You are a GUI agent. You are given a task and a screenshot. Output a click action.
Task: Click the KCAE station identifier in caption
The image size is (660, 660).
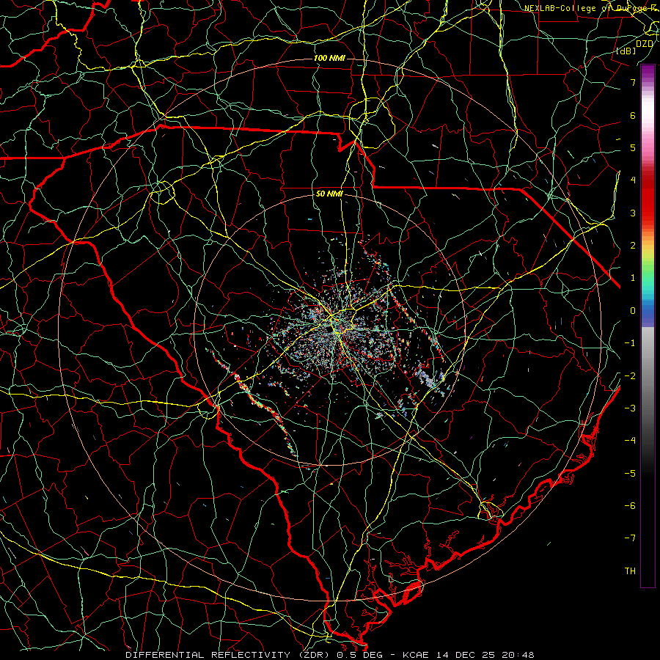pyautogui.click(x=415, y=655)
